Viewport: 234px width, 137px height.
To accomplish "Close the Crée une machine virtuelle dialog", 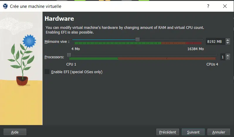I will 225,6.
